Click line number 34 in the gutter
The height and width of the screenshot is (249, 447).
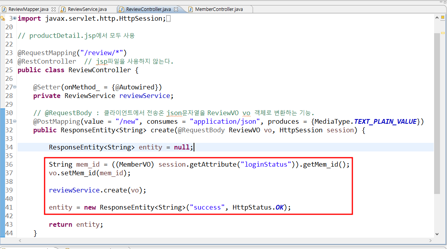click(9, 147)
